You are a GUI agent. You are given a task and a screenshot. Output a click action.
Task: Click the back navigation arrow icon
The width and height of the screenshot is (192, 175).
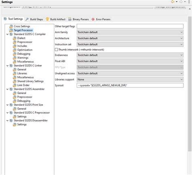(173, 2)
